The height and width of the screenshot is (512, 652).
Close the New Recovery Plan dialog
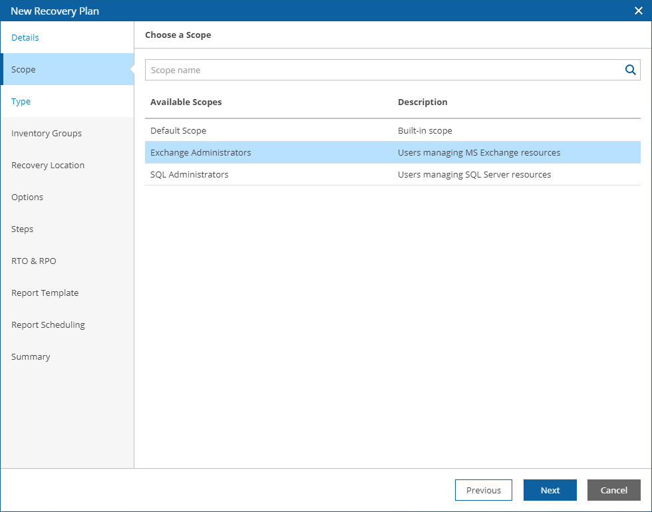click(x=639, y=11)
